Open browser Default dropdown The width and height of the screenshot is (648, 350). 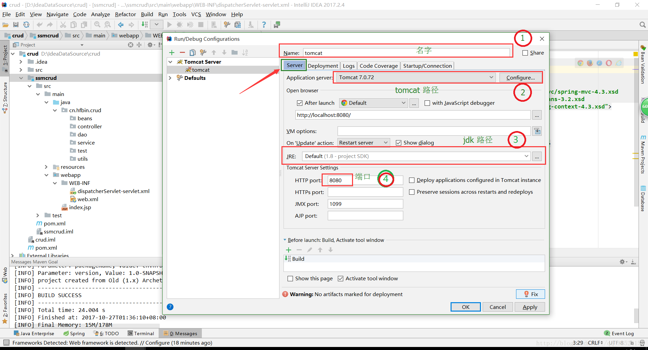[x=373, y=103]
